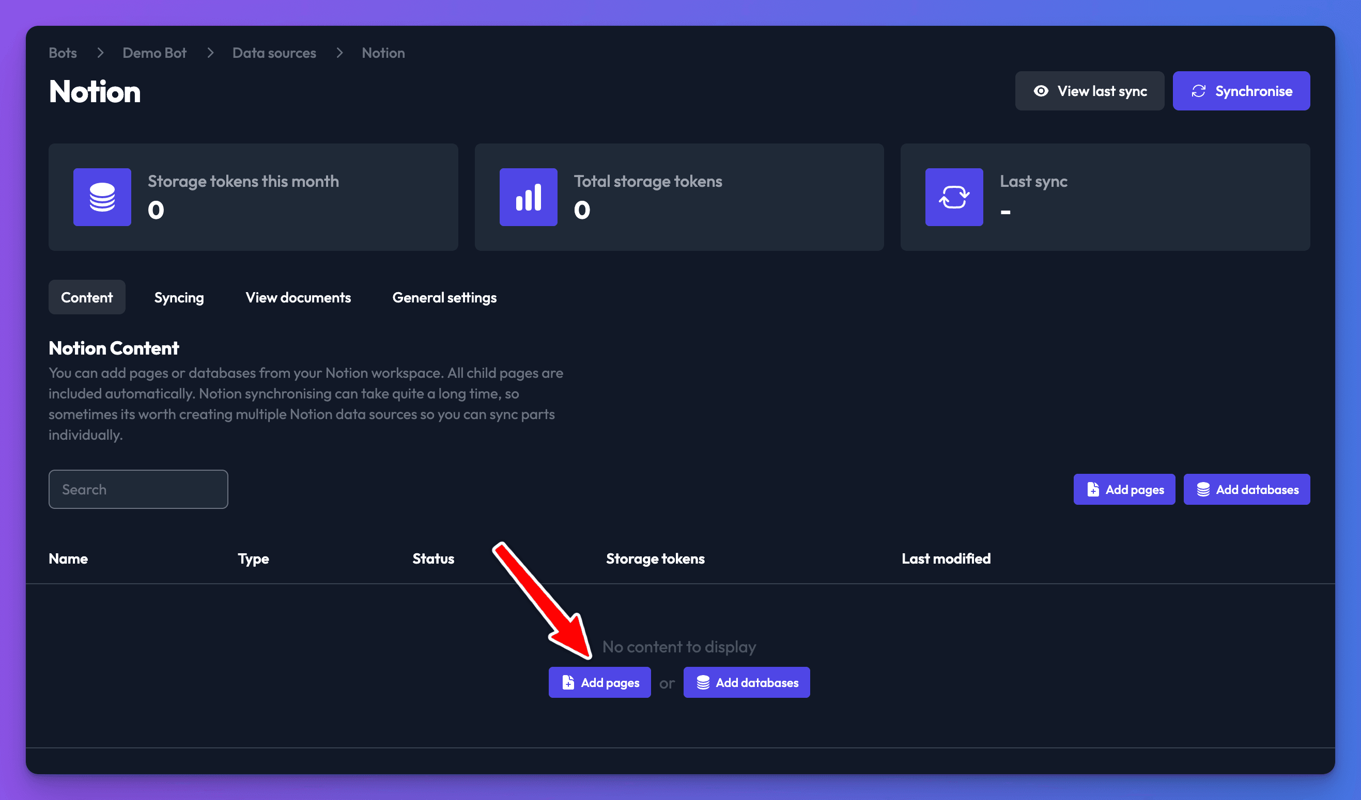Image resolution: width=1361 pixels, height=800 pixels.
Task: Click the Total storage tokens label
Action: [x=648, y=181]
